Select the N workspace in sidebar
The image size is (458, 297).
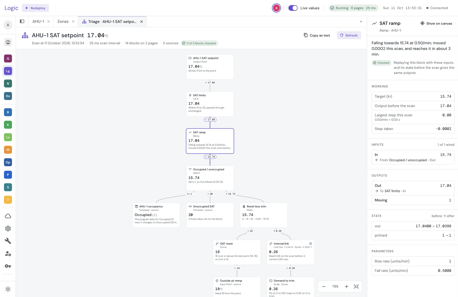[x=8, y=83]
